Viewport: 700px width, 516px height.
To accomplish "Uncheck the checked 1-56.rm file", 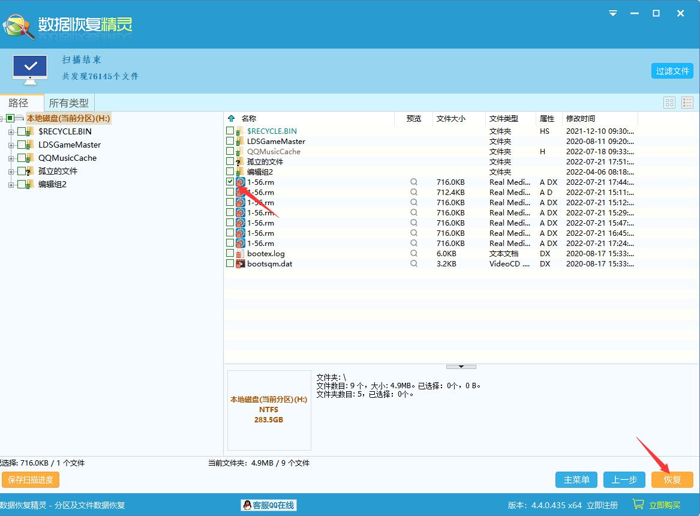I will pos(230,182).
